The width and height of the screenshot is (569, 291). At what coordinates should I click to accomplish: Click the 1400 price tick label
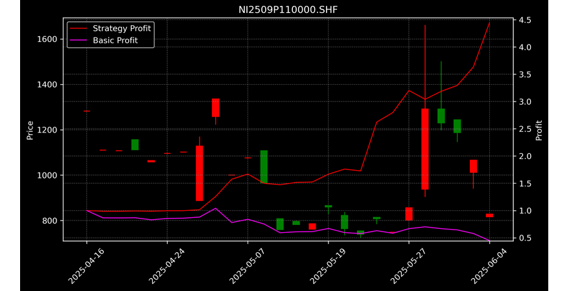pos(47,84)
